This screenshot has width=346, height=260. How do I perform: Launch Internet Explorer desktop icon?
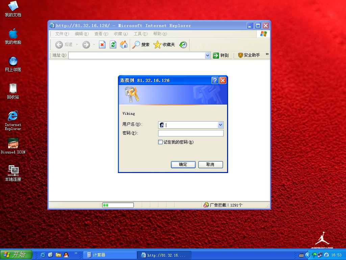point(13,121)
